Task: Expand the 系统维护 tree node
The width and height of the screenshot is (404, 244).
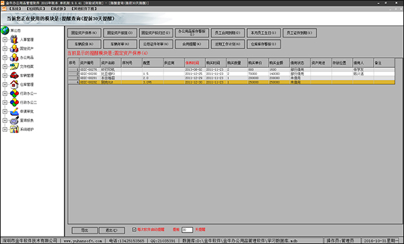Action: pyautogui.click(x=5, y=130)
